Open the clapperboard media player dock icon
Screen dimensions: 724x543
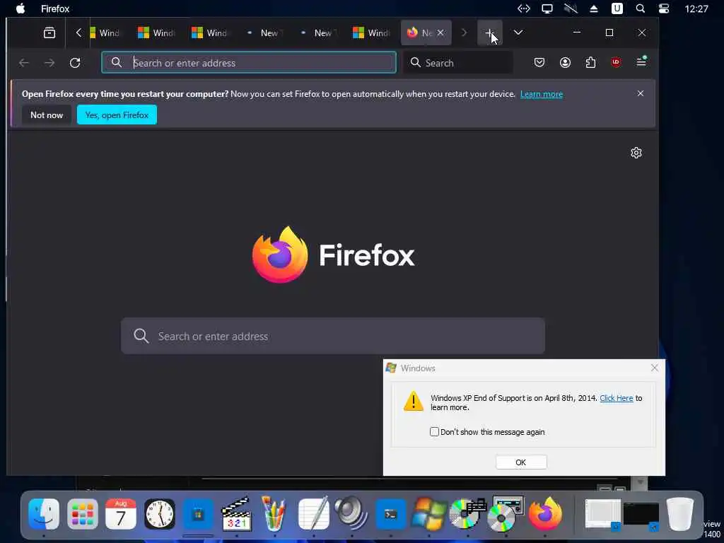pyautogui.click(x=236, y=514)
